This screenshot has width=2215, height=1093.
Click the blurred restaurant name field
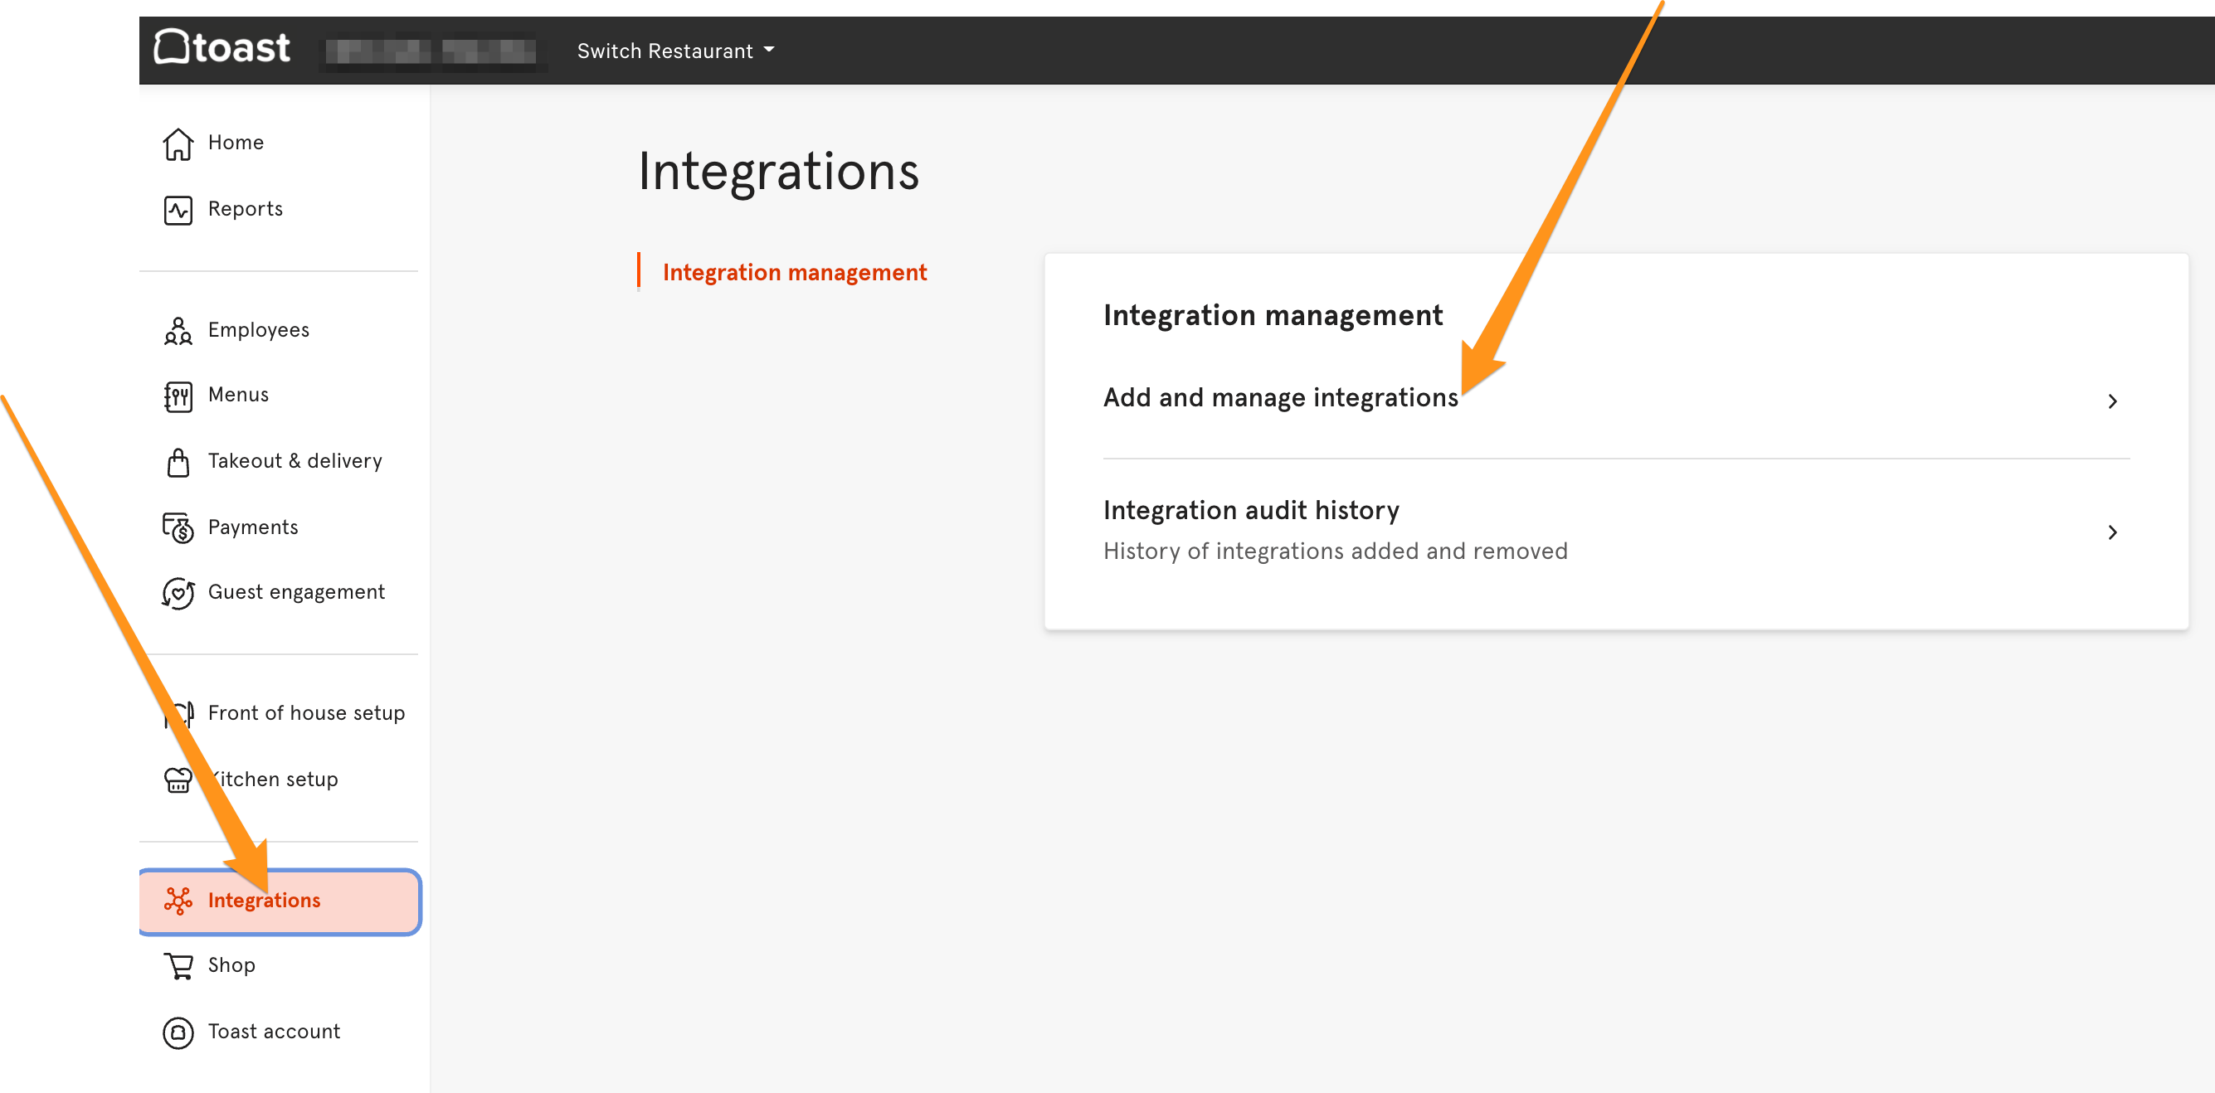432,51
